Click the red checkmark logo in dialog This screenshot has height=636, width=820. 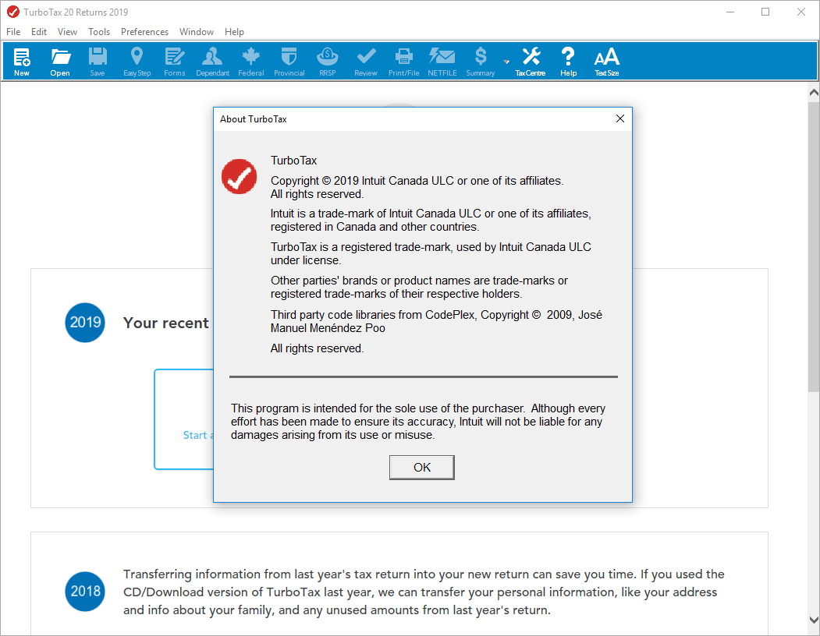tap(239, 177)
